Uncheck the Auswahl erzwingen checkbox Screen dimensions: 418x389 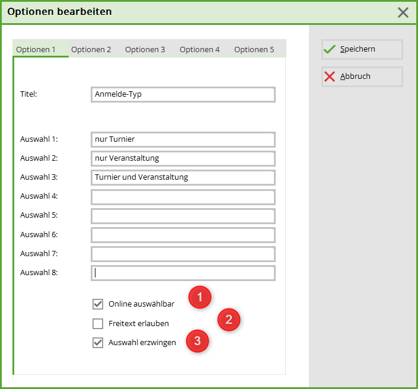98,343
